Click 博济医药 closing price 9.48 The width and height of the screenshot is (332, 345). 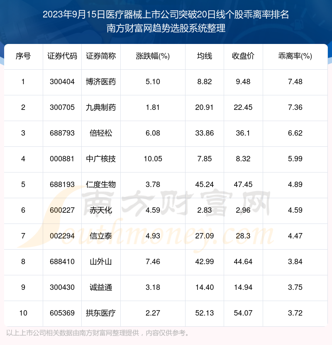(x=243, y=82)
